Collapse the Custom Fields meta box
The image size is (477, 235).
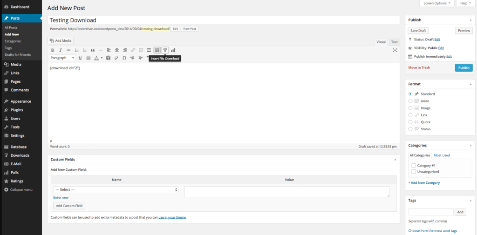(395, 159)
